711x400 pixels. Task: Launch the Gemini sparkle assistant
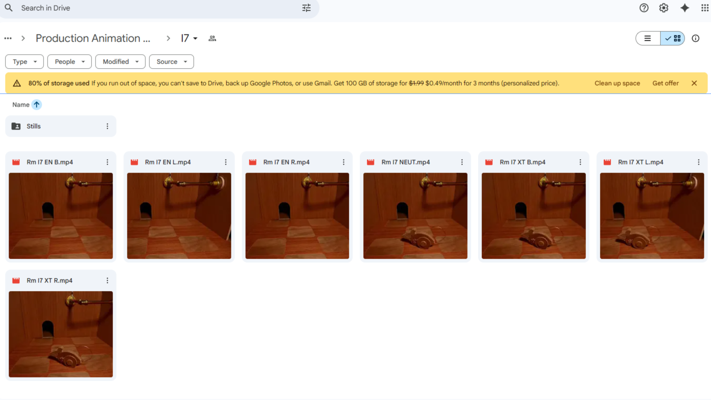(x=685, y=8)
